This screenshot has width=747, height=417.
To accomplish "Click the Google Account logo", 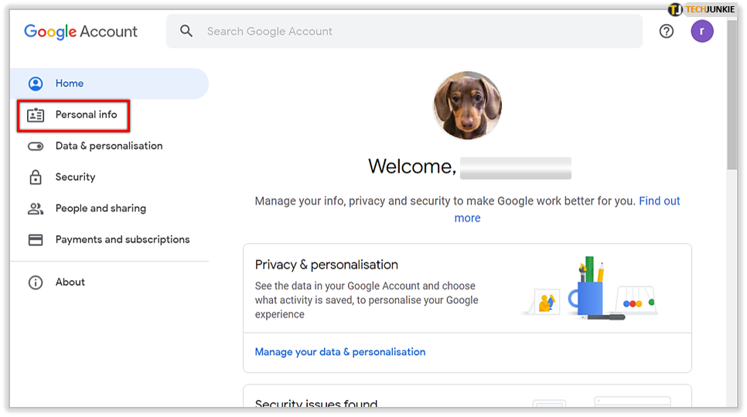I will tap(80, 32).
